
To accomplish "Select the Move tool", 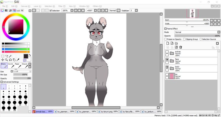I will 3,60.
